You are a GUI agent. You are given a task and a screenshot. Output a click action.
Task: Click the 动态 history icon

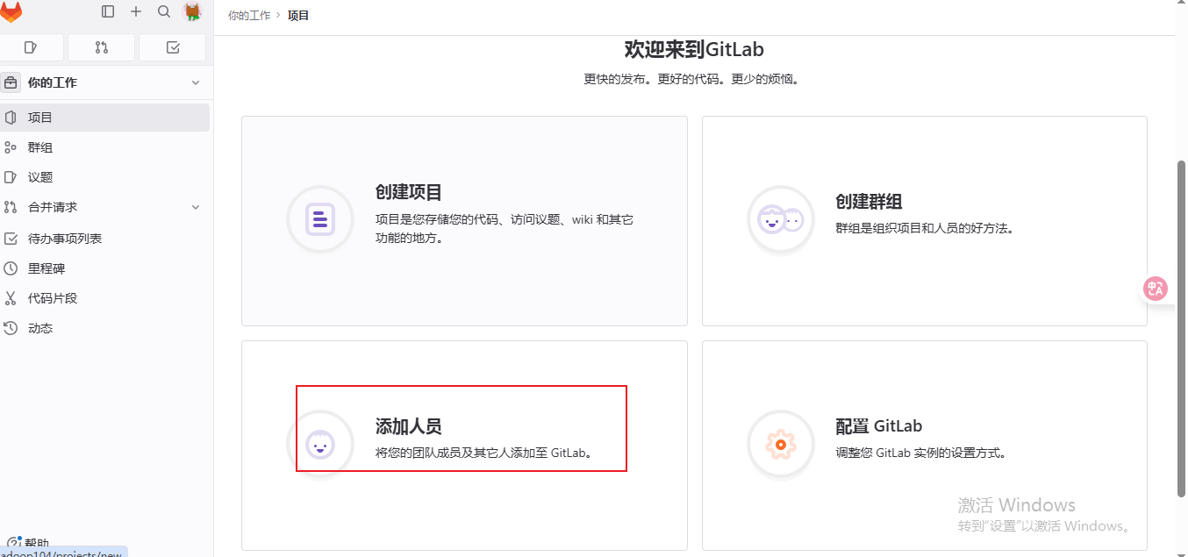pos(11,328)
